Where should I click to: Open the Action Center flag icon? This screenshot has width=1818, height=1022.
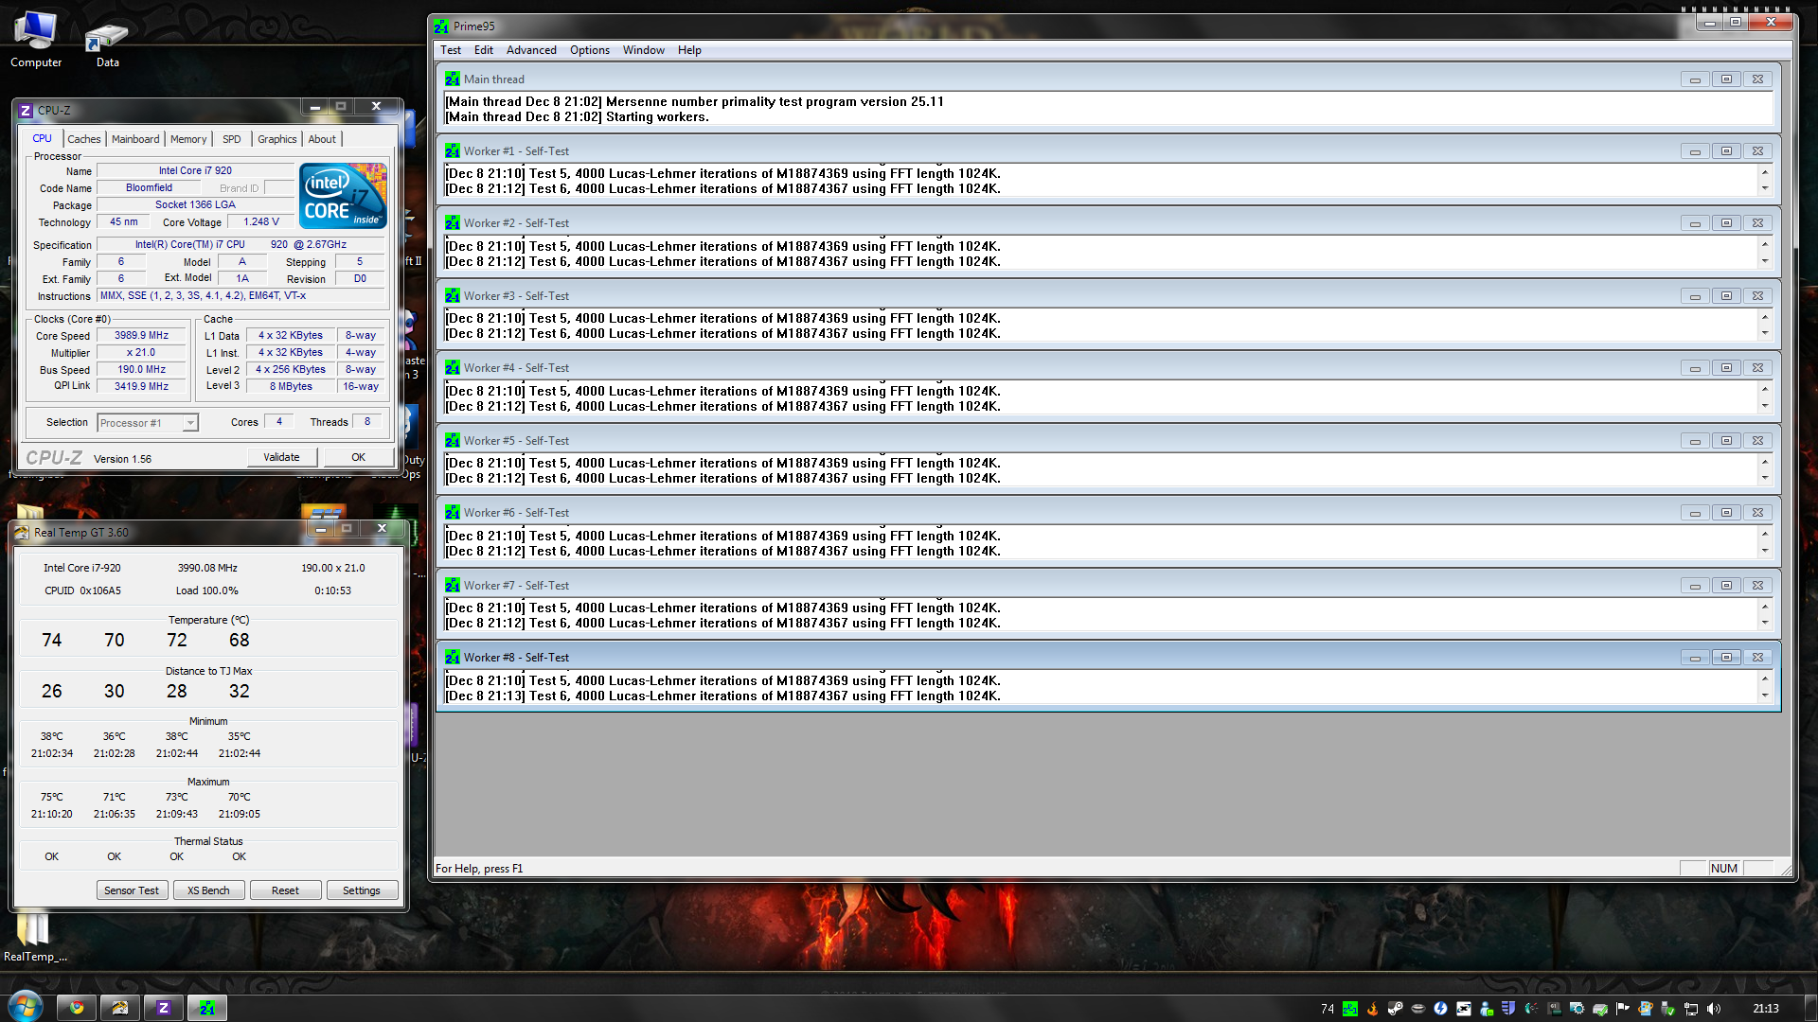tap(1623, 1009)
